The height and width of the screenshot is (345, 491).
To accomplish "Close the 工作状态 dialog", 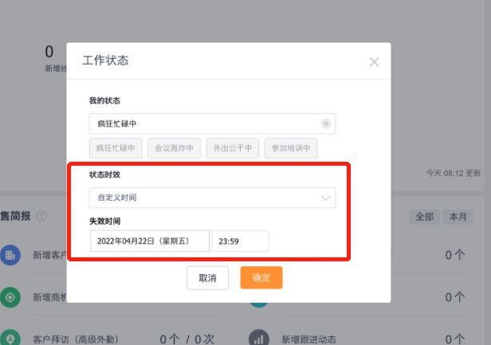I will pyautogui.click(x=374, y=62).
